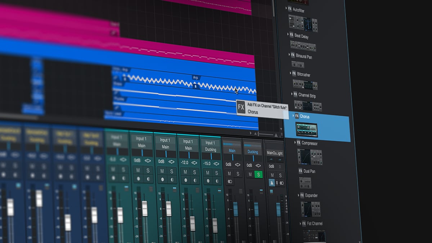
Task: Collapse the highlighted Chorus entry
Action: click(x=293, y=115)
